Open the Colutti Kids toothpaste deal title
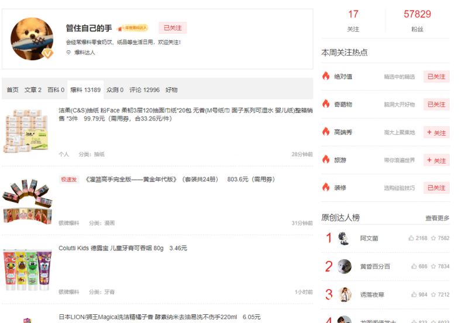The height and width of the screenshot is (323, 468). 123,248
